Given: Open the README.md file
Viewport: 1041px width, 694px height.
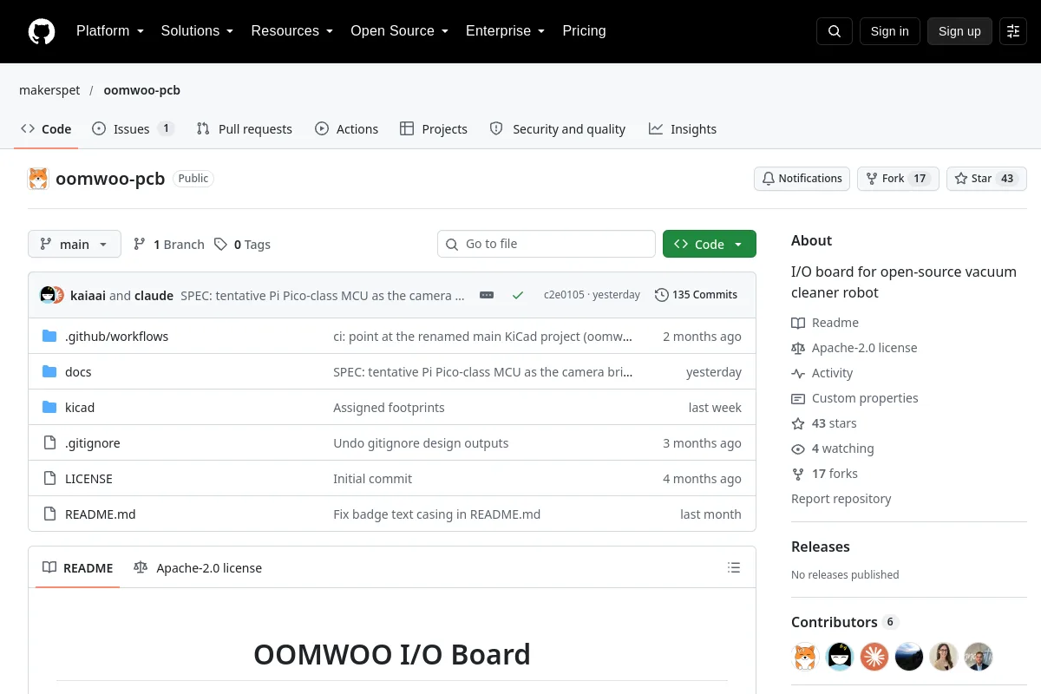Looking at the screenshot, I should (x=101, y=514).
